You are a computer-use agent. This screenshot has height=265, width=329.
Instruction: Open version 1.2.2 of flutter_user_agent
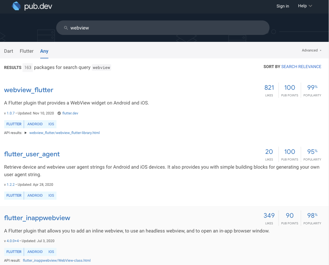[11, 185]
